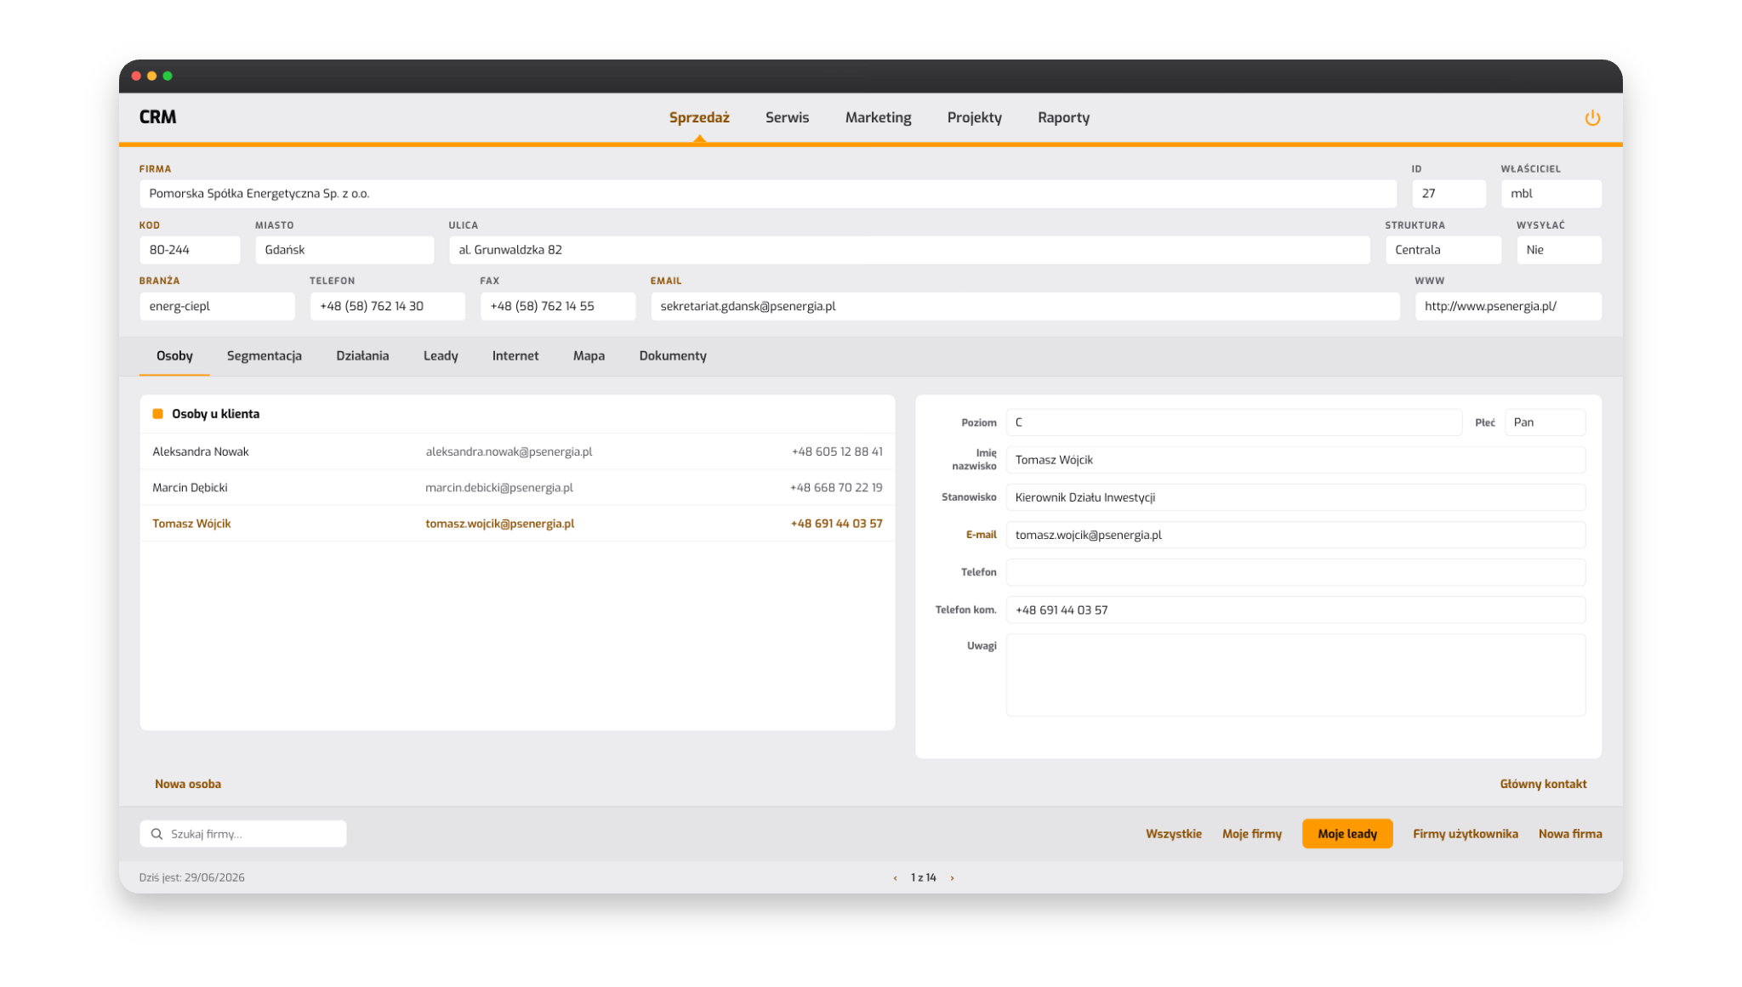The height and width of the screenshot is (987, 1742).
Task: Click the Osoby u klienta header
Action: tap(215, 414)
